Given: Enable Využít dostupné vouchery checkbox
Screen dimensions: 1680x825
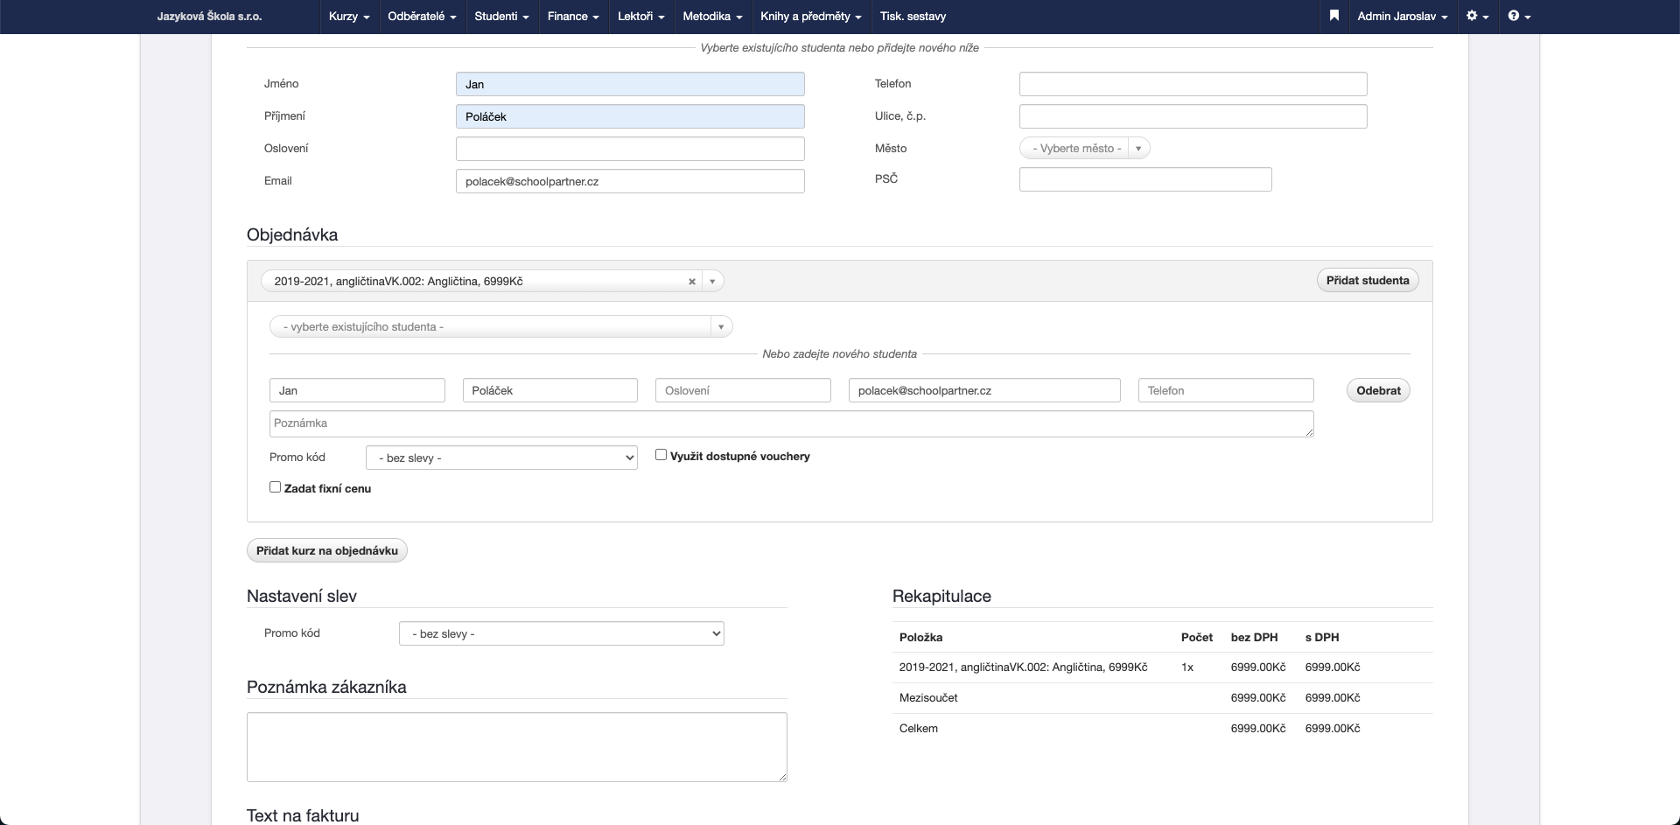Looking at the screenshot, I should click(661, 455).
